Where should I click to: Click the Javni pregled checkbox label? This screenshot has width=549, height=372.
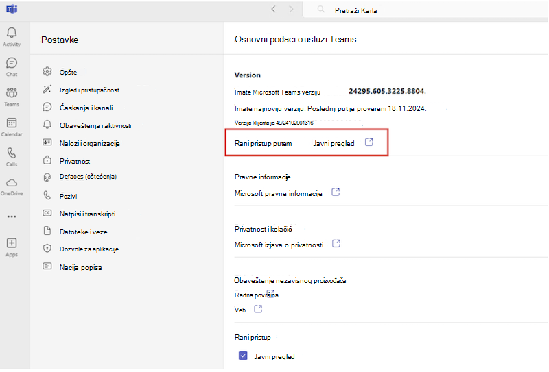274,356
